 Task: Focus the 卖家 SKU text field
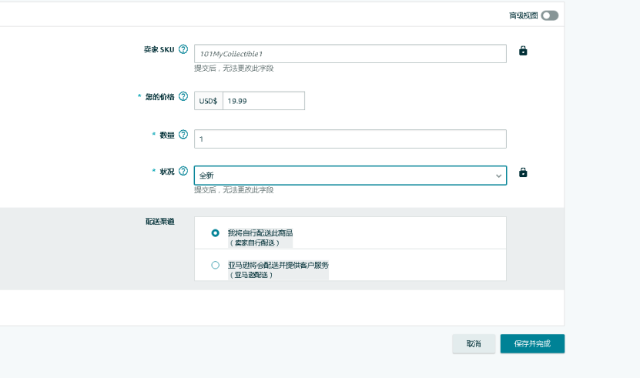pos(350,53)
